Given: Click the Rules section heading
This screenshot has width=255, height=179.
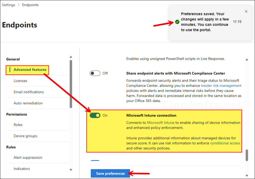Looking at the screenshot, I should [x=11, y=147].
